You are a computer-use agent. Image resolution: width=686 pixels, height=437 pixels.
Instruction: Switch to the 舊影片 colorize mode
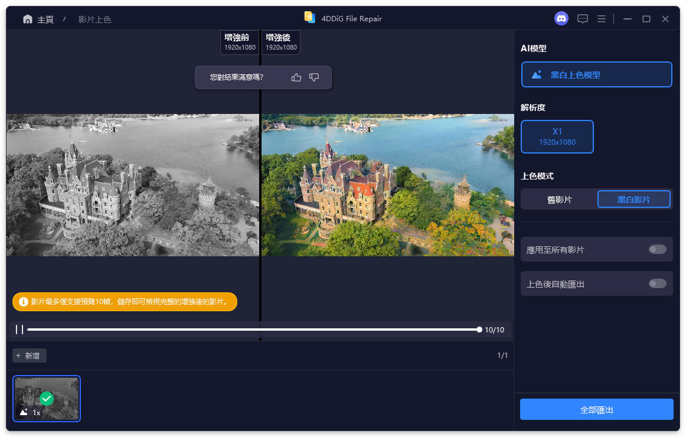click(x=558, y=199)
